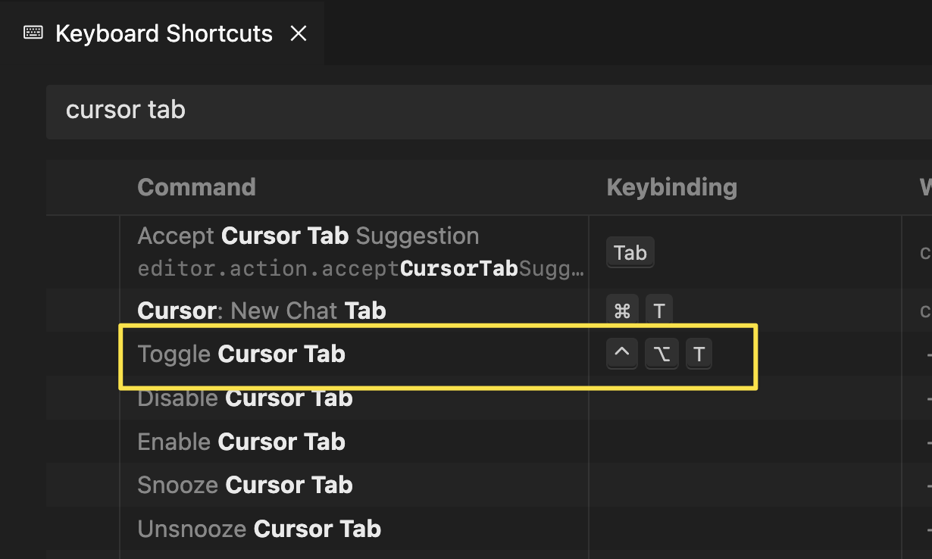Select the Toggle Cursor Tab command
Viewport: 932px width, 559px height.
241,354
